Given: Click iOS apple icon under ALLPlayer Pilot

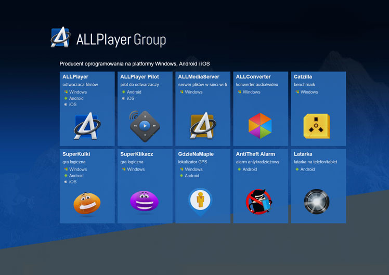Looking at the screenshot, I should (x=124, y=98).
